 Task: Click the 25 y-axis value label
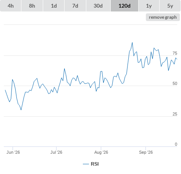175,114
